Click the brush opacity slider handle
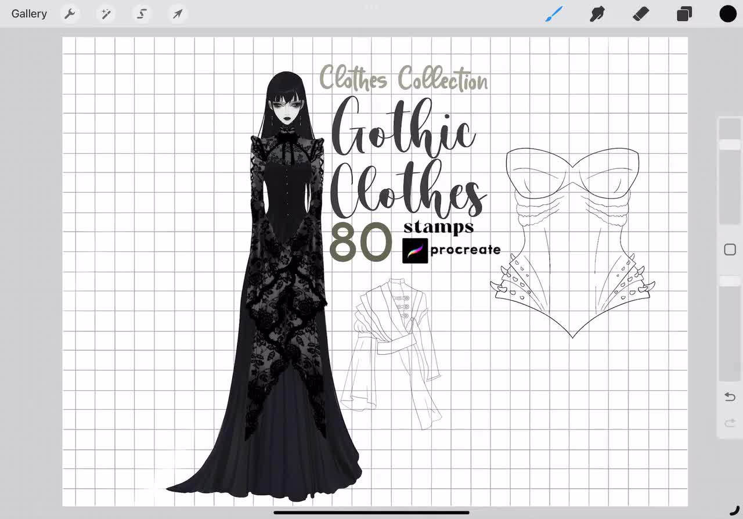Viewport: 743px width, 519px height. tap(730, 280)
